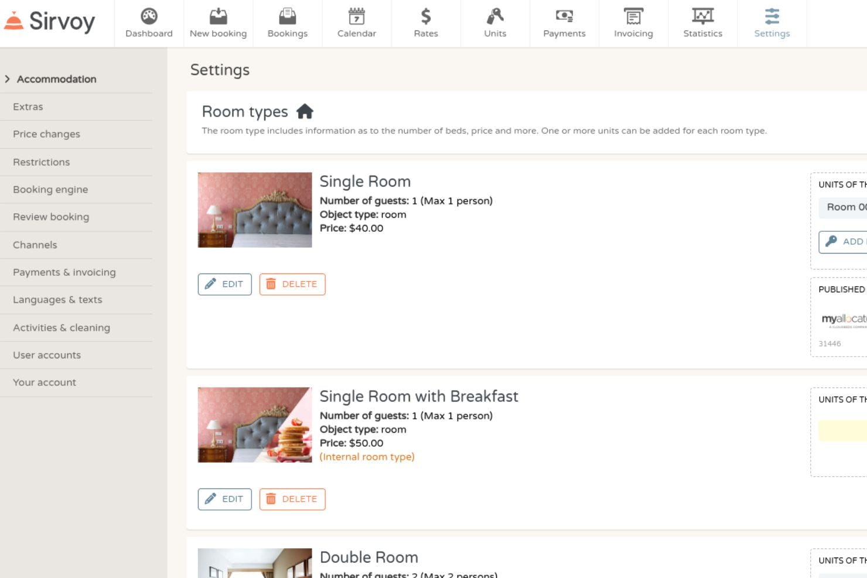Open Languages & texts settings
Viewport: 867px width, 578px height.
(57, 299)
